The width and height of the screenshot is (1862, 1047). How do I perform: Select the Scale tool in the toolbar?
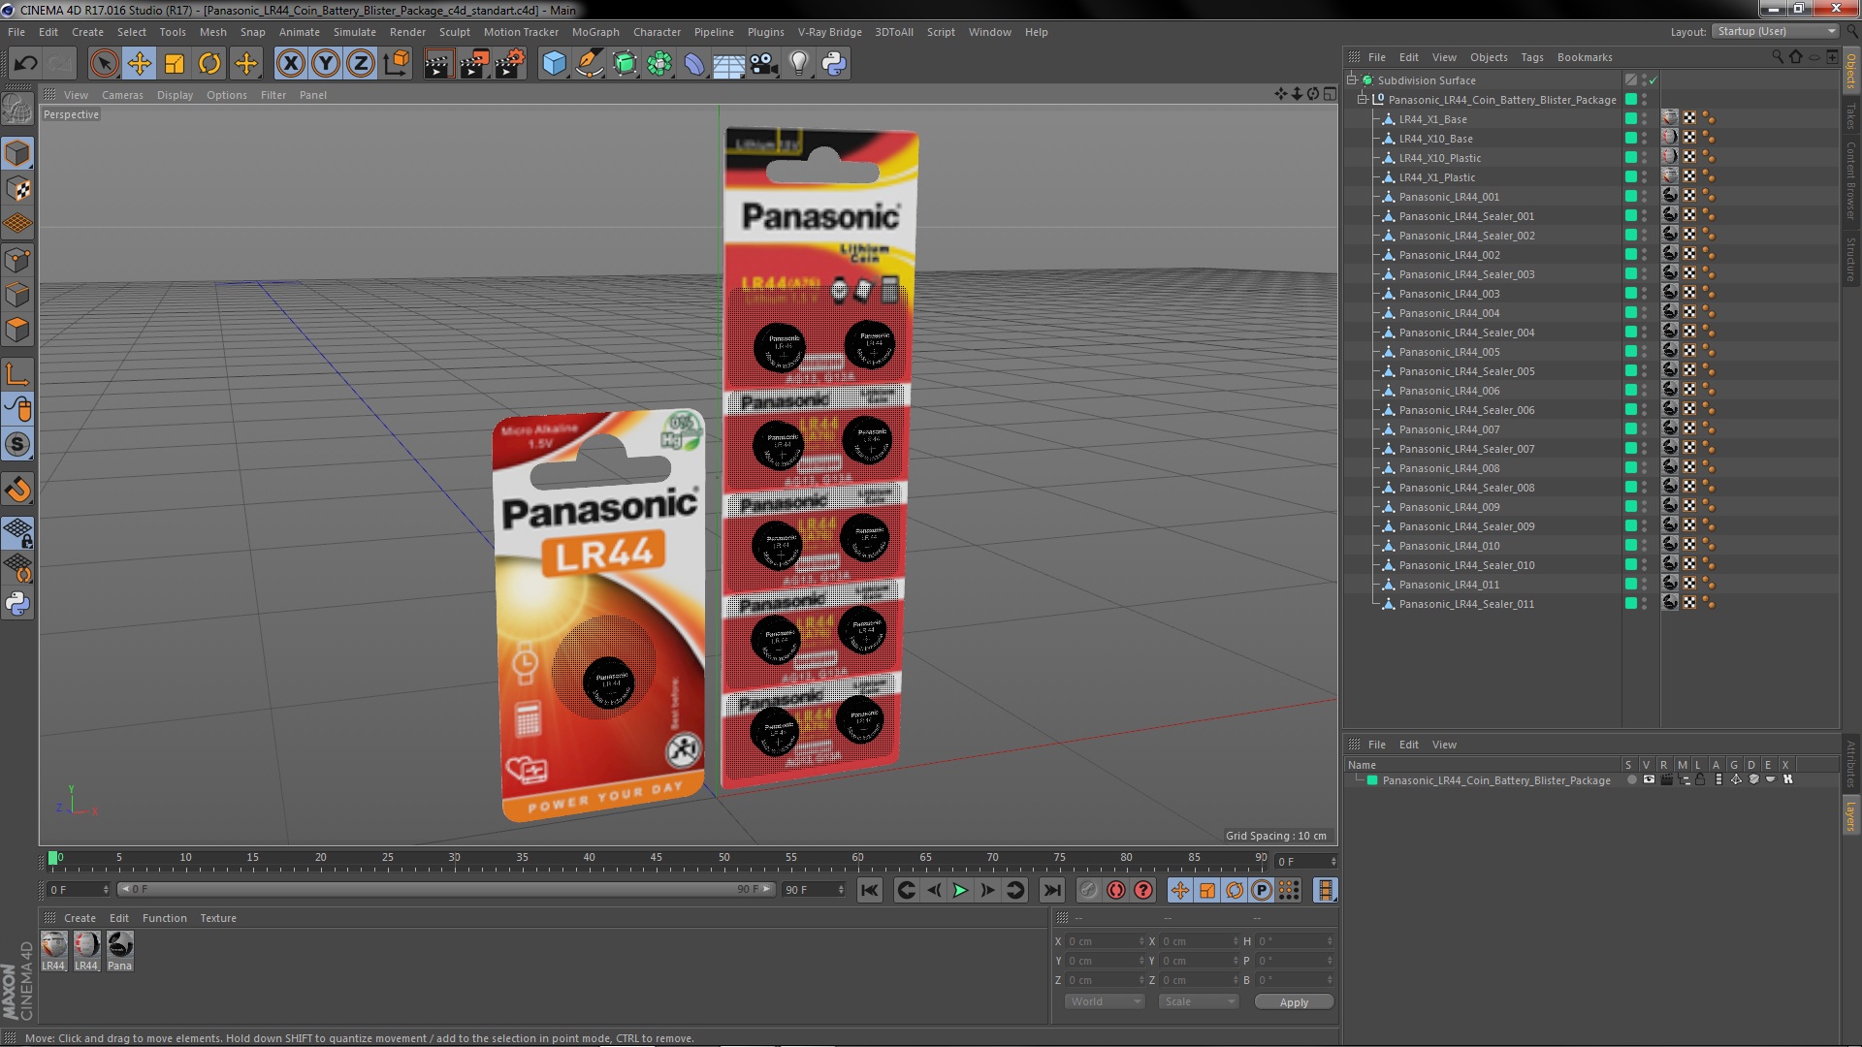(175, 64)
